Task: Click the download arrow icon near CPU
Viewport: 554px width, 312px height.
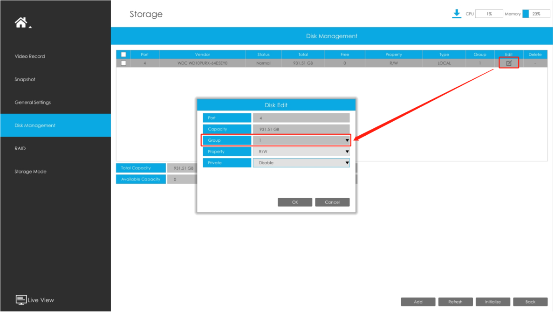Action: coord(457,14)
